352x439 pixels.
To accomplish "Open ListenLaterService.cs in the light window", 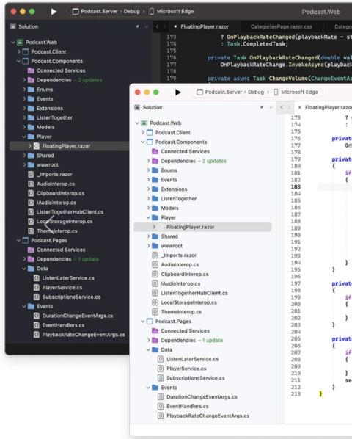I will pos(192,359).
